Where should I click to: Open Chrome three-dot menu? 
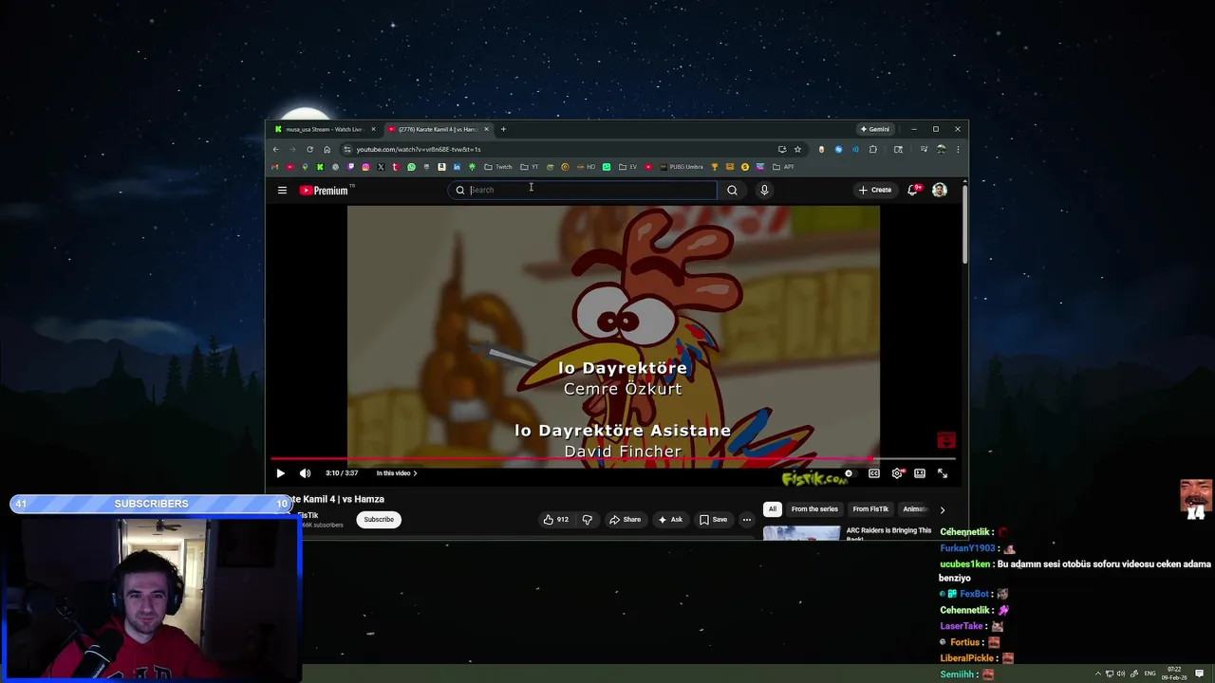pyautogui.click(x=958, y=149)
